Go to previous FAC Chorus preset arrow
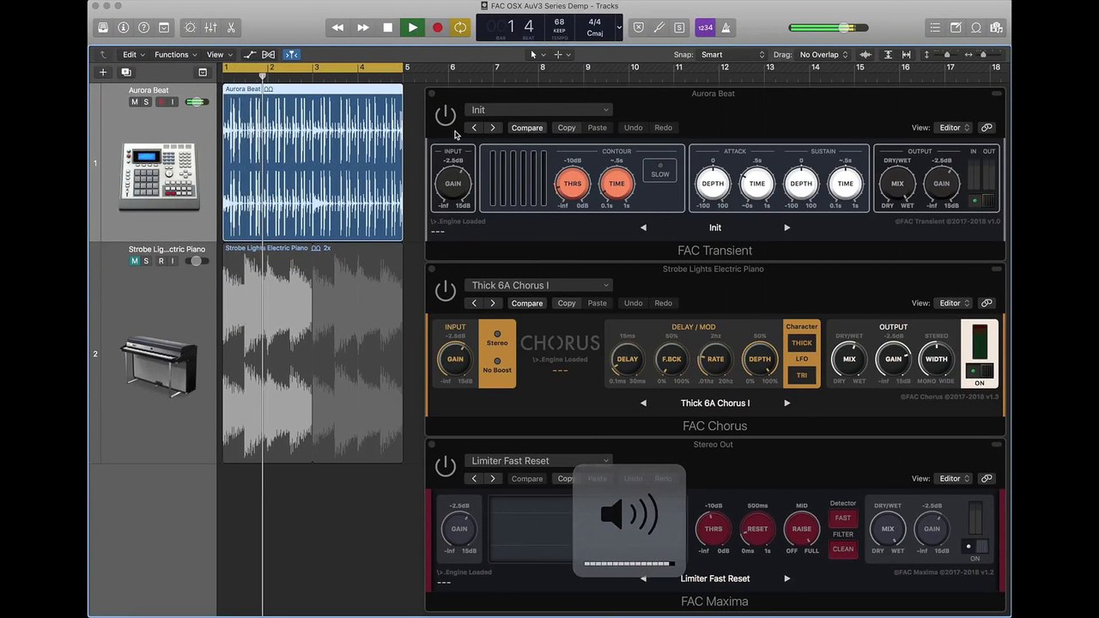This screenshot has width=1099, height=618. [x=643, y=403]
